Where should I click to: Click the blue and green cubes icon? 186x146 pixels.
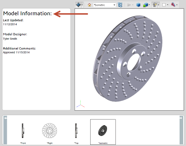146,5
